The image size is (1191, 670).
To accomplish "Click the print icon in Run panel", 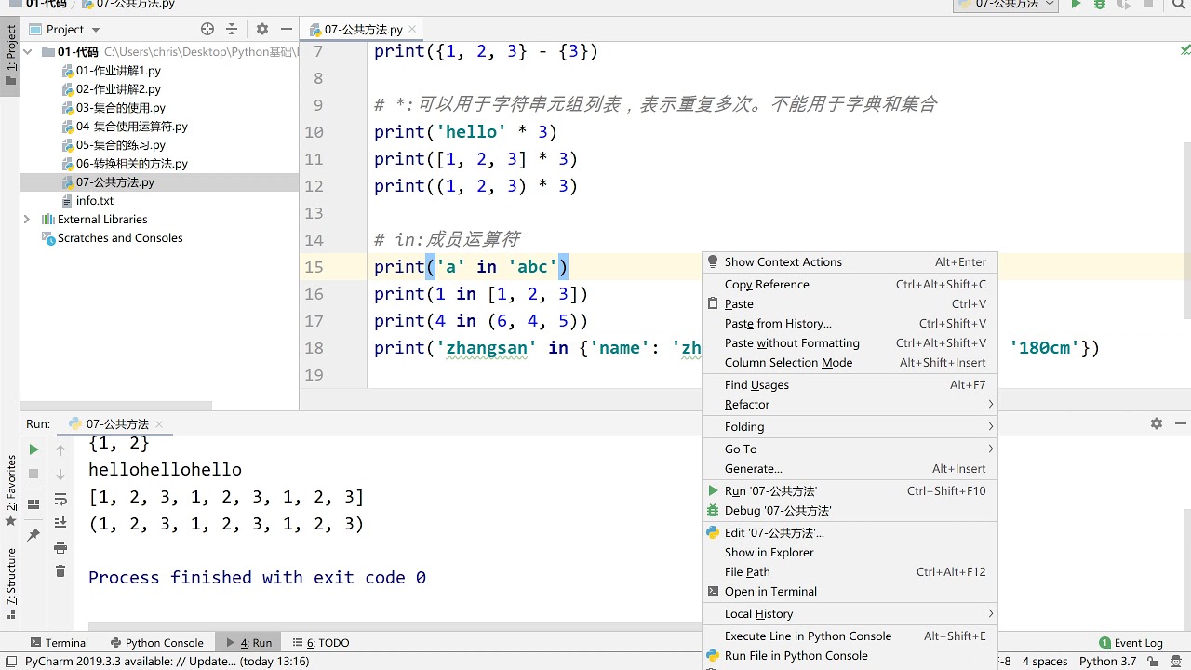I will click(x=60, y=547).
